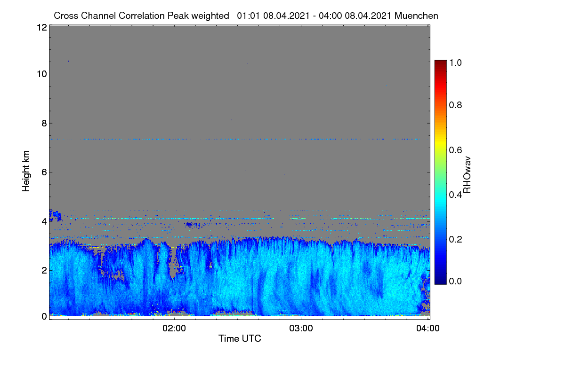Screen dimensions: 565x376
Task: Click the 03:00 time axis label
Action: click(301, 329)
